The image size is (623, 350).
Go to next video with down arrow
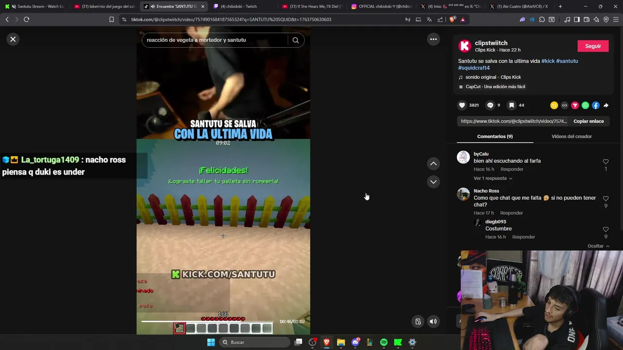pos(433,182)
